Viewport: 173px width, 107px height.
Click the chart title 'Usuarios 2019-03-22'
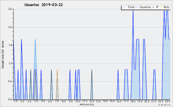(44, 5)
